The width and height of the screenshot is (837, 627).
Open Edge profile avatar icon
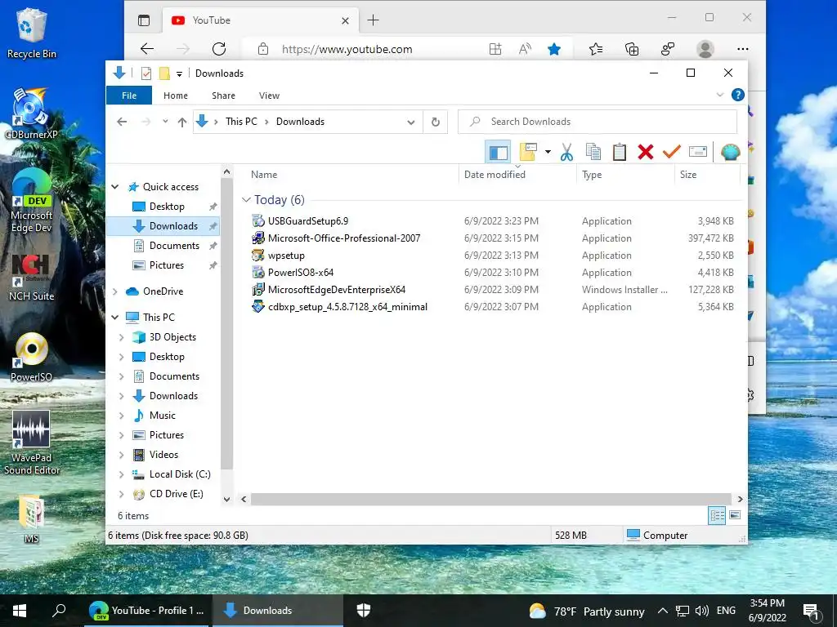(705, 49)
